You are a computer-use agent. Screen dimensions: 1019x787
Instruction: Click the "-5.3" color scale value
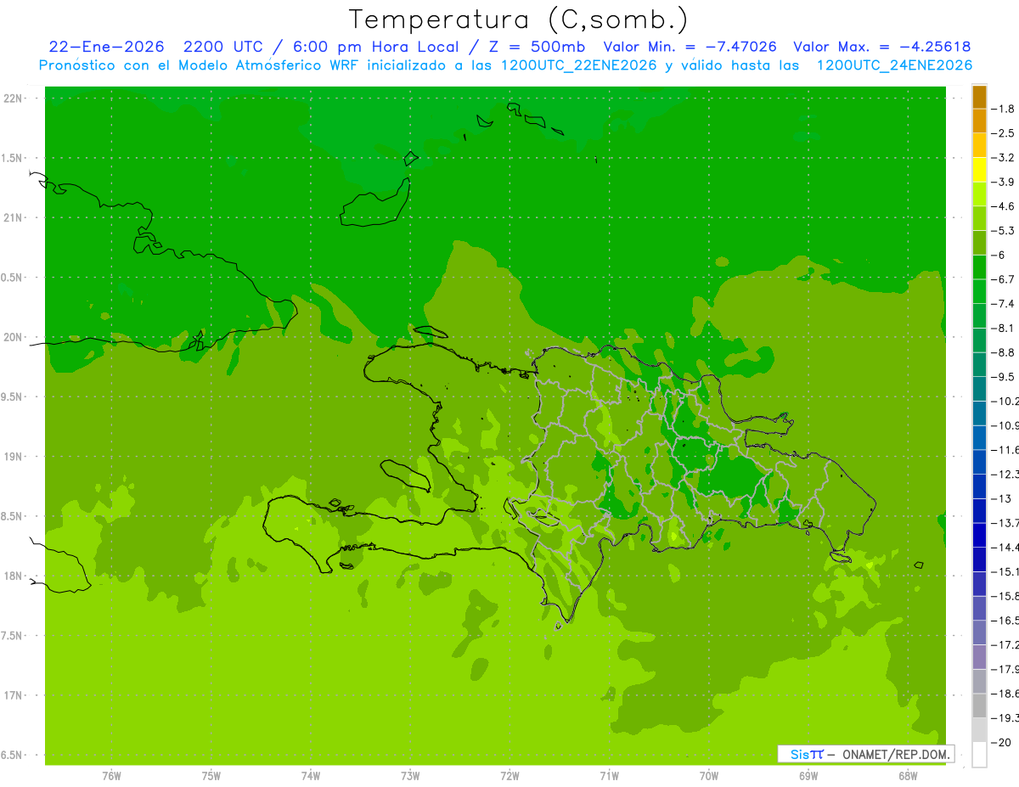tap(1003, 230)
